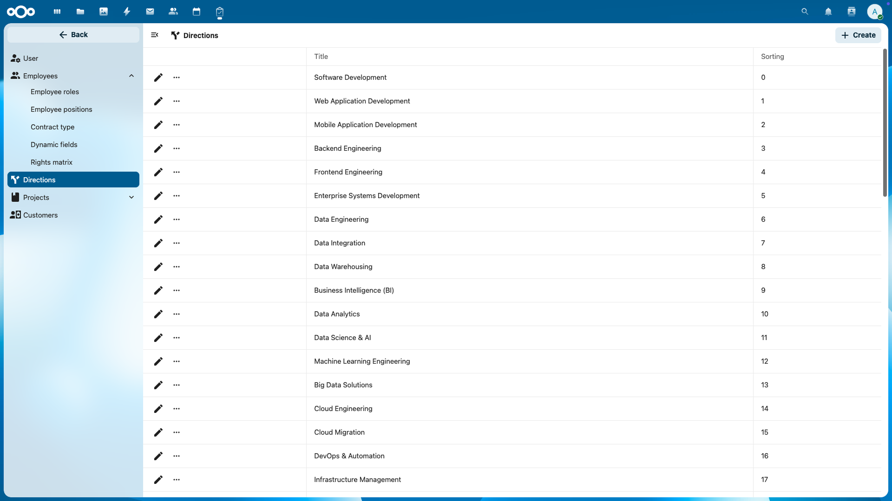Viewport: 892px width, 501px height.
Task: Open the search magnifier icon
Action: pyautogui.click(x=805, y=12)
